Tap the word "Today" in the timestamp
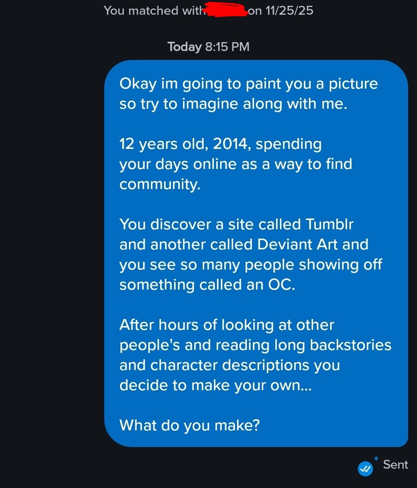The width and height of the screenshot is (417, 488). point(185,47)
